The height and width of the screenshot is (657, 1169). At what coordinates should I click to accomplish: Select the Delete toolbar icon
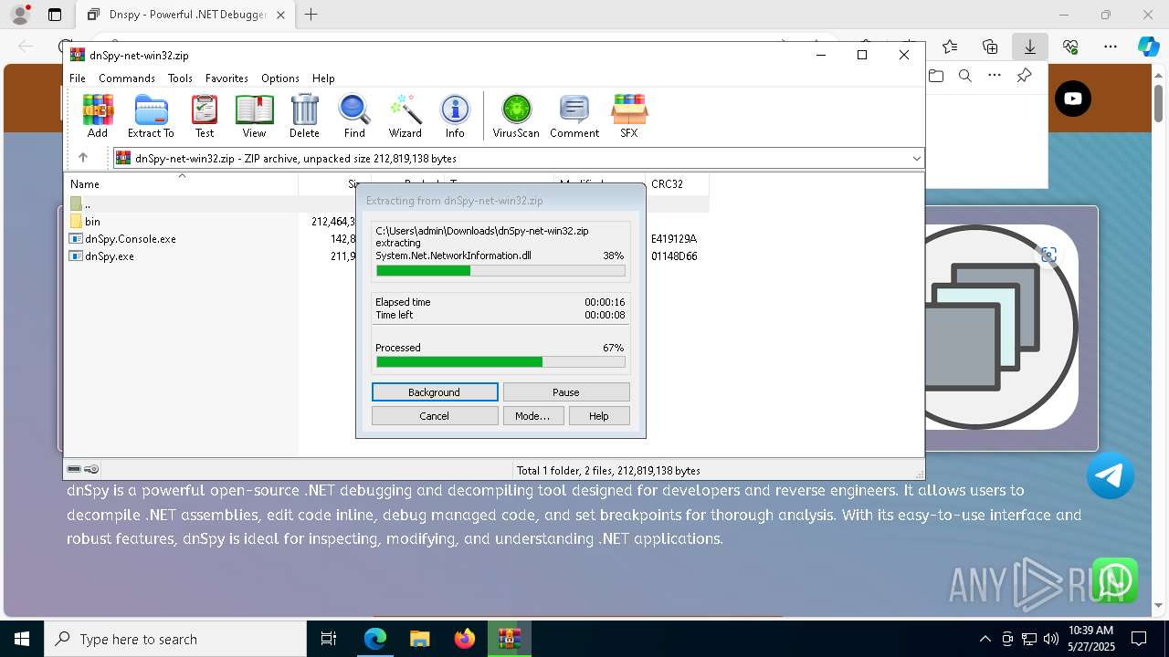coord(304,116)
